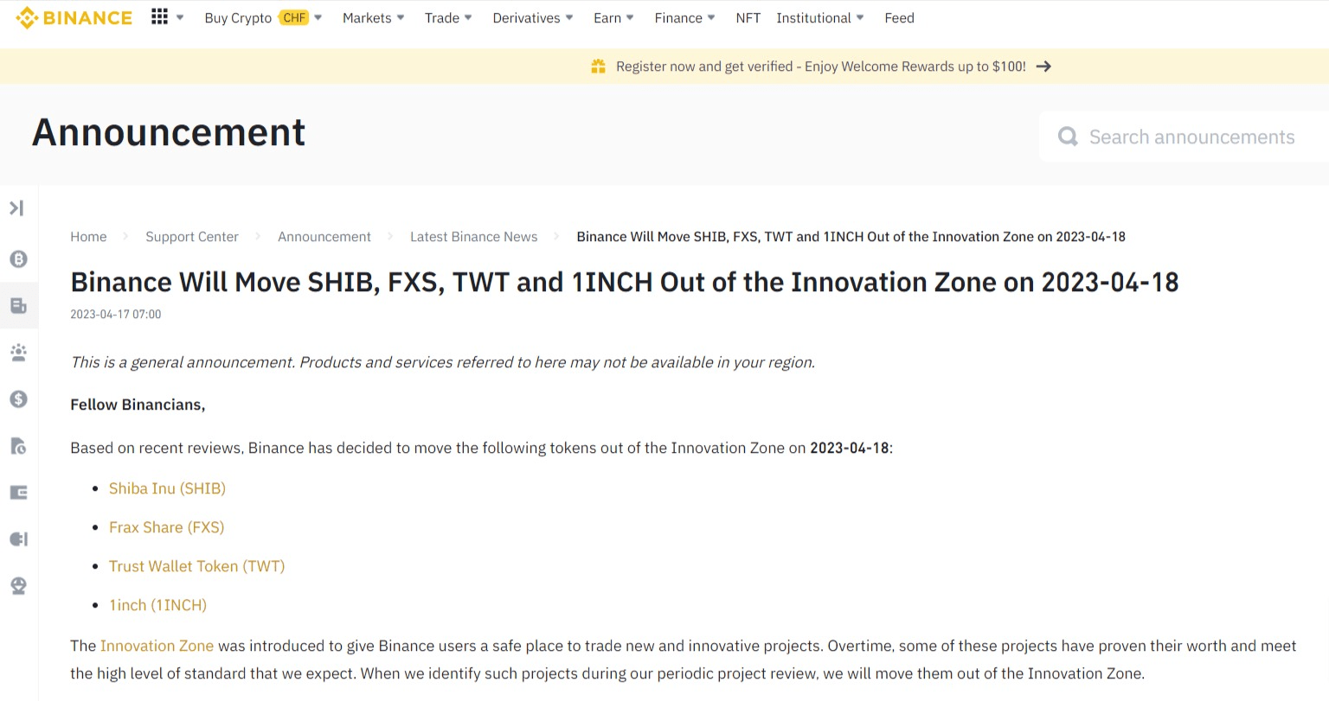Image resolution: width=1329 pixels, height=701 pixels.
Task: Open the Trust Wallet Token (TWT) link
Action: pos(196,566)
